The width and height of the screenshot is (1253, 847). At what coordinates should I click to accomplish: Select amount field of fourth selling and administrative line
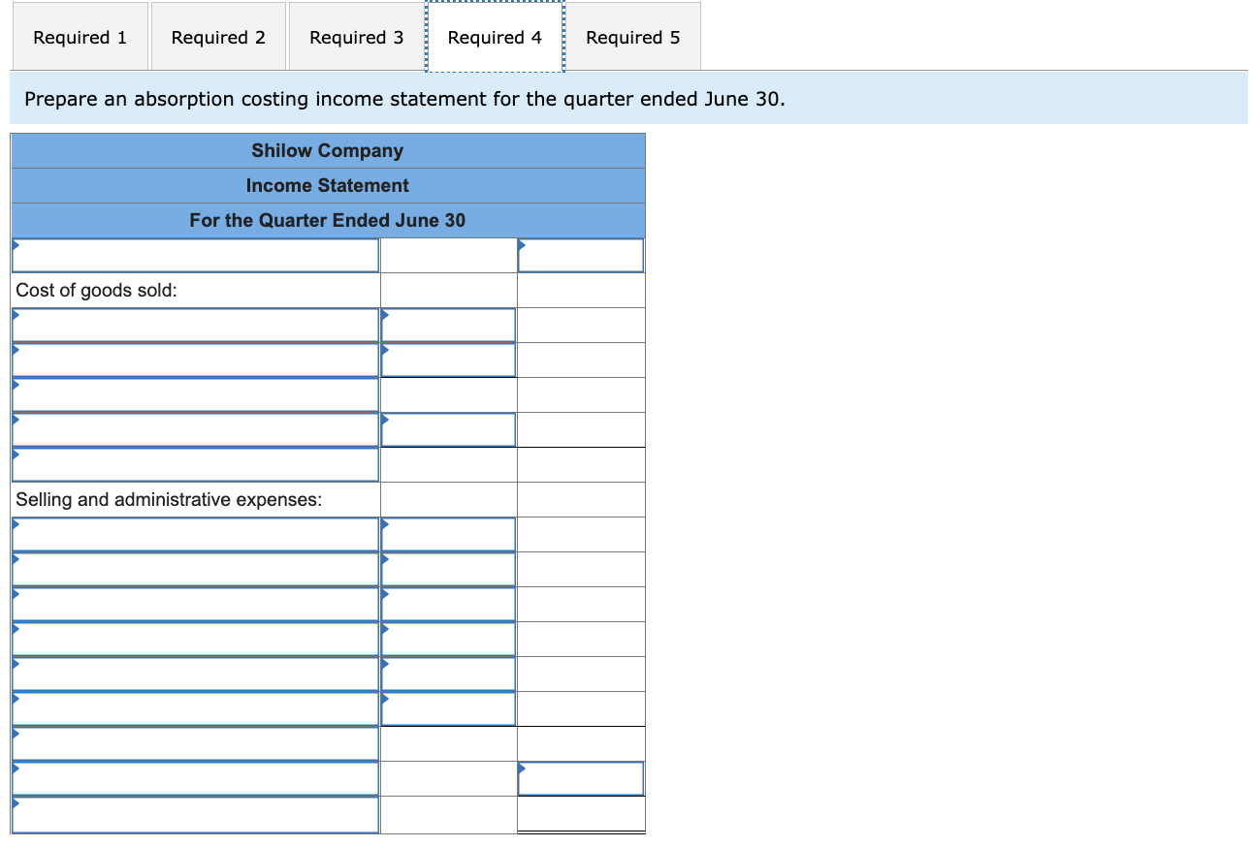(x=448, y=640)
